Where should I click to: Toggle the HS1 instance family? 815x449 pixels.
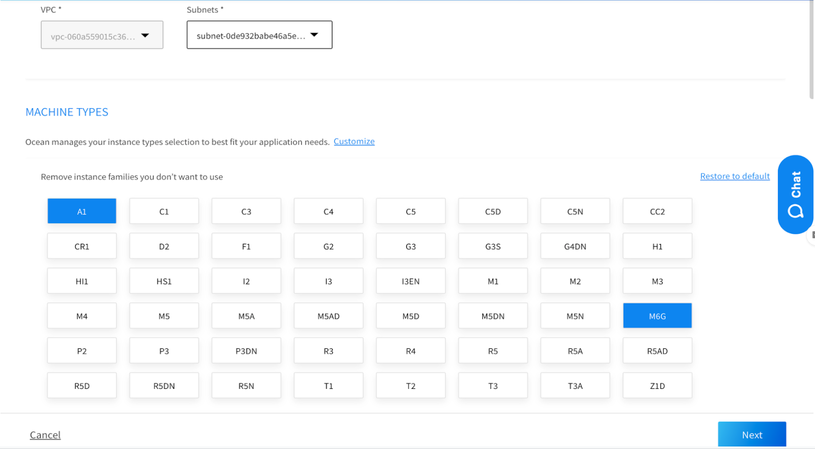pyautogui.click(x=164, y=281)
